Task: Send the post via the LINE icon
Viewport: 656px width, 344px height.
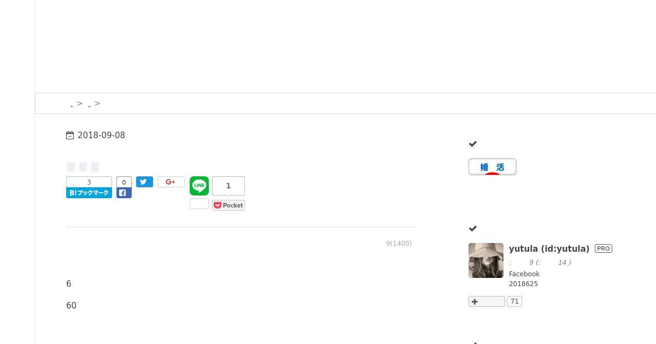Action: click(x=199, y=186)
